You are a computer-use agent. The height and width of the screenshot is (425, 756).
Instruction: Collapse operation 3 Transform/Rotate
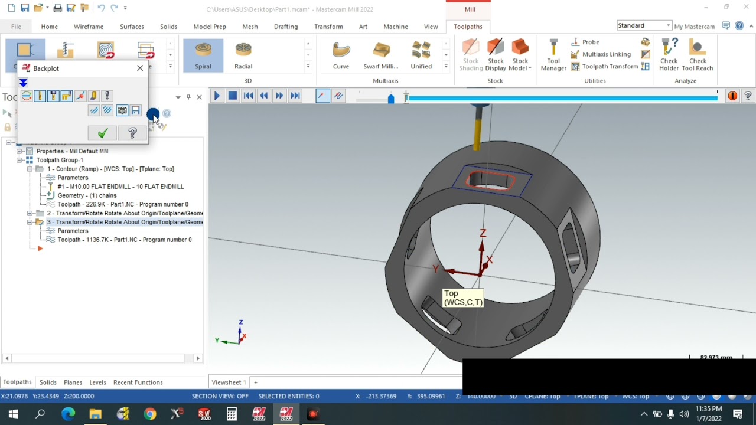tap(30, 222)
